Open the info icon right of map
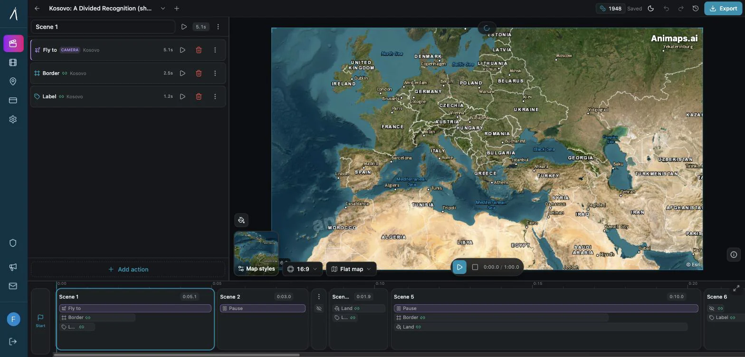Image resolution: width=745 pixels, height=357 pixels. click(734, 254)
